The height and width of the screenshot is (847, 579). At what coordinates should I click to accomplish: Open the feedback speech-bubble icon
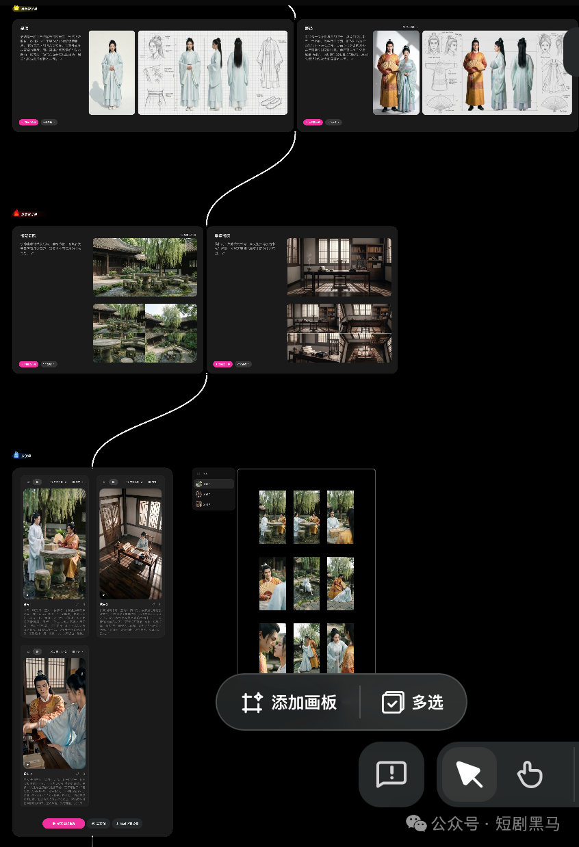[391, 774]
